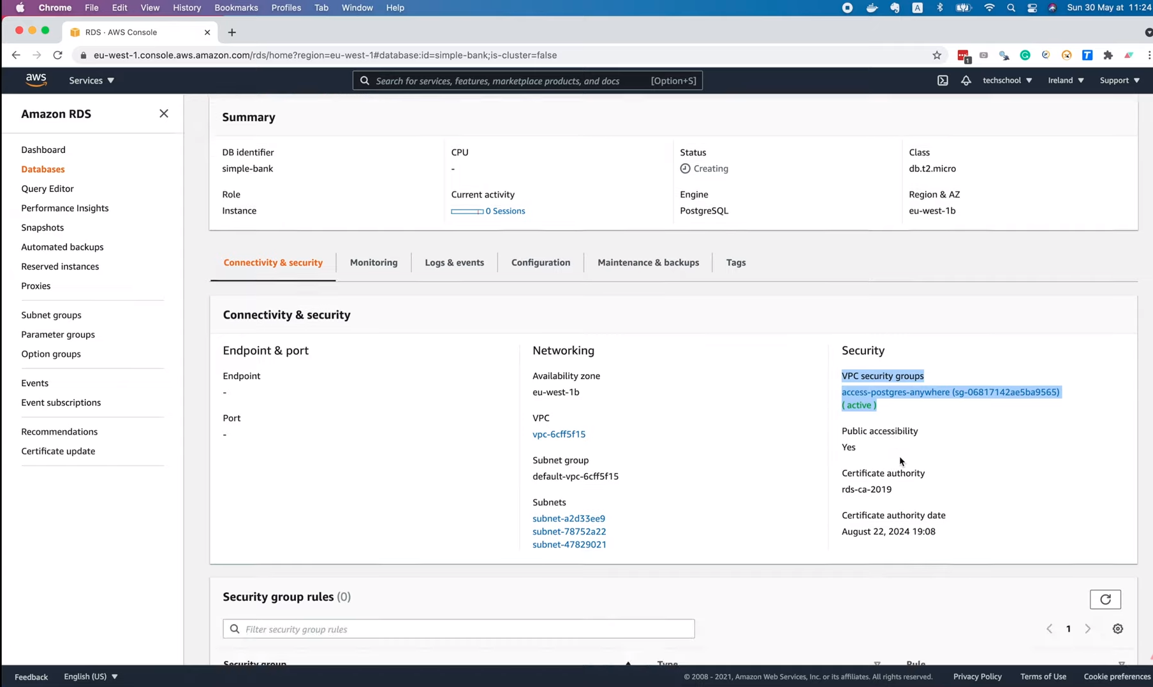Open Query Editor in sidebar
Screen dimensions: 1153x687
click(x=47, y=189)
